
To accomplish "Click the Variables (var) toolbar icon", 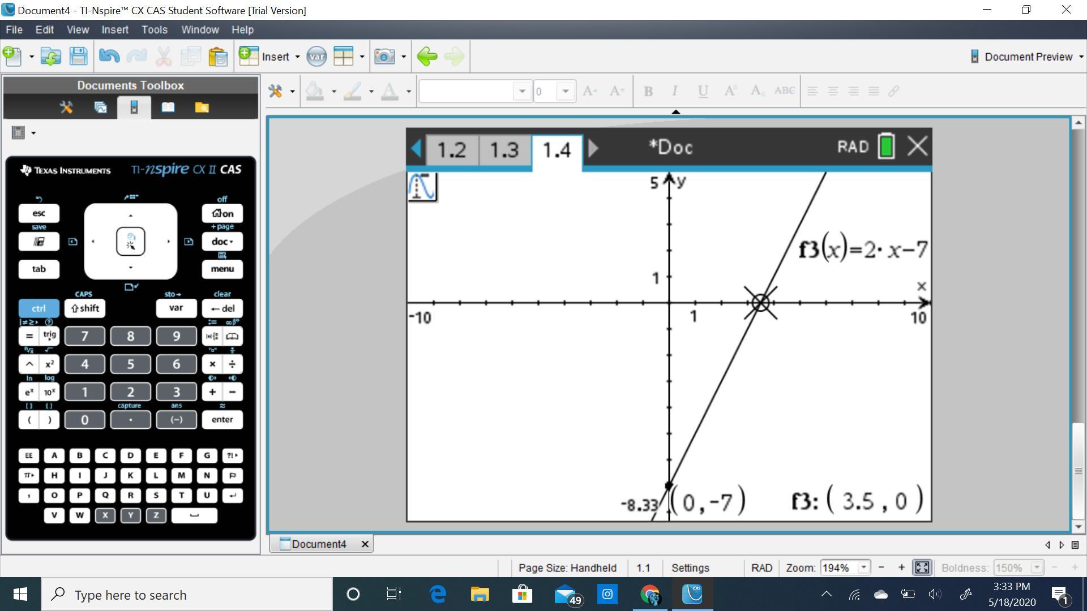I will tap(316, 57).
